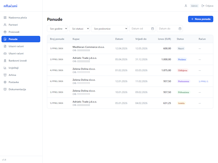This screenshot has height=163, width=218.
Task: Click the user profile icon in header
Action: 186,6
